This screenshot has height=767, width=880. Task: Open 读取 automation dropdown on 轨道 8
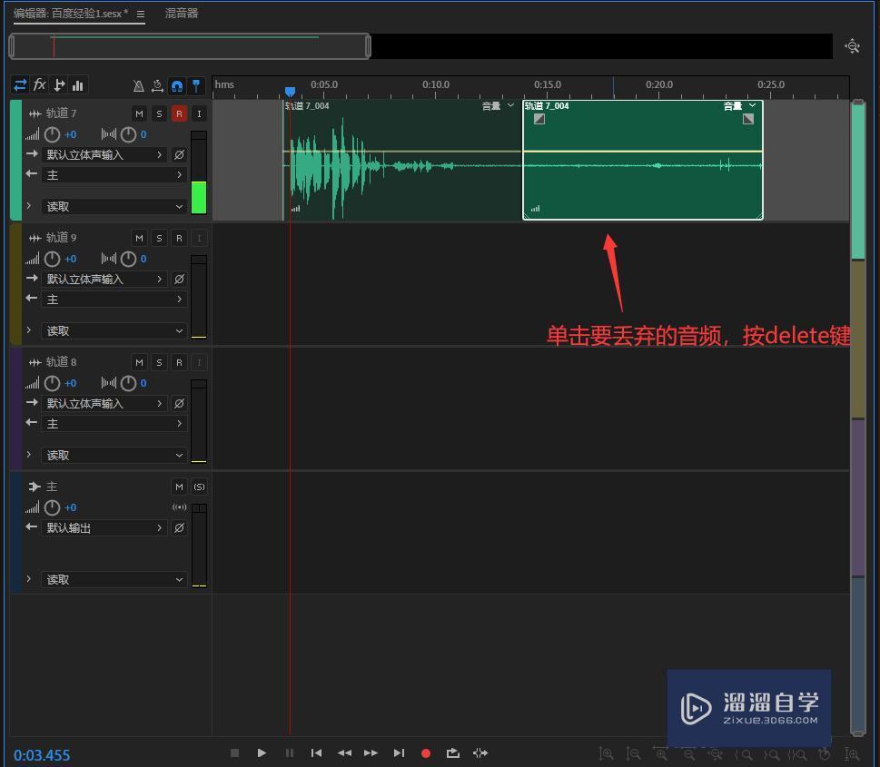pyautogui.click(x=114, y=455)
